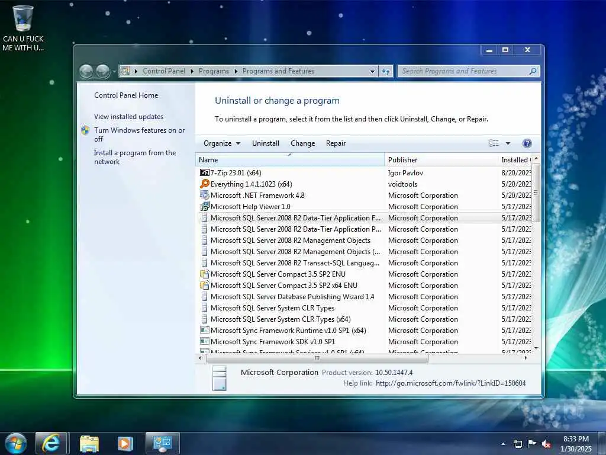Click the Sync Framework SDK v1.0 SP1 icon
Screen dimensions: 606x455
click(x=204, y=341)
